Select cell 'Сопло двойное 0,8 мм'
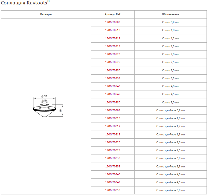This screenshot has width=208, height=195. [170, 110]
